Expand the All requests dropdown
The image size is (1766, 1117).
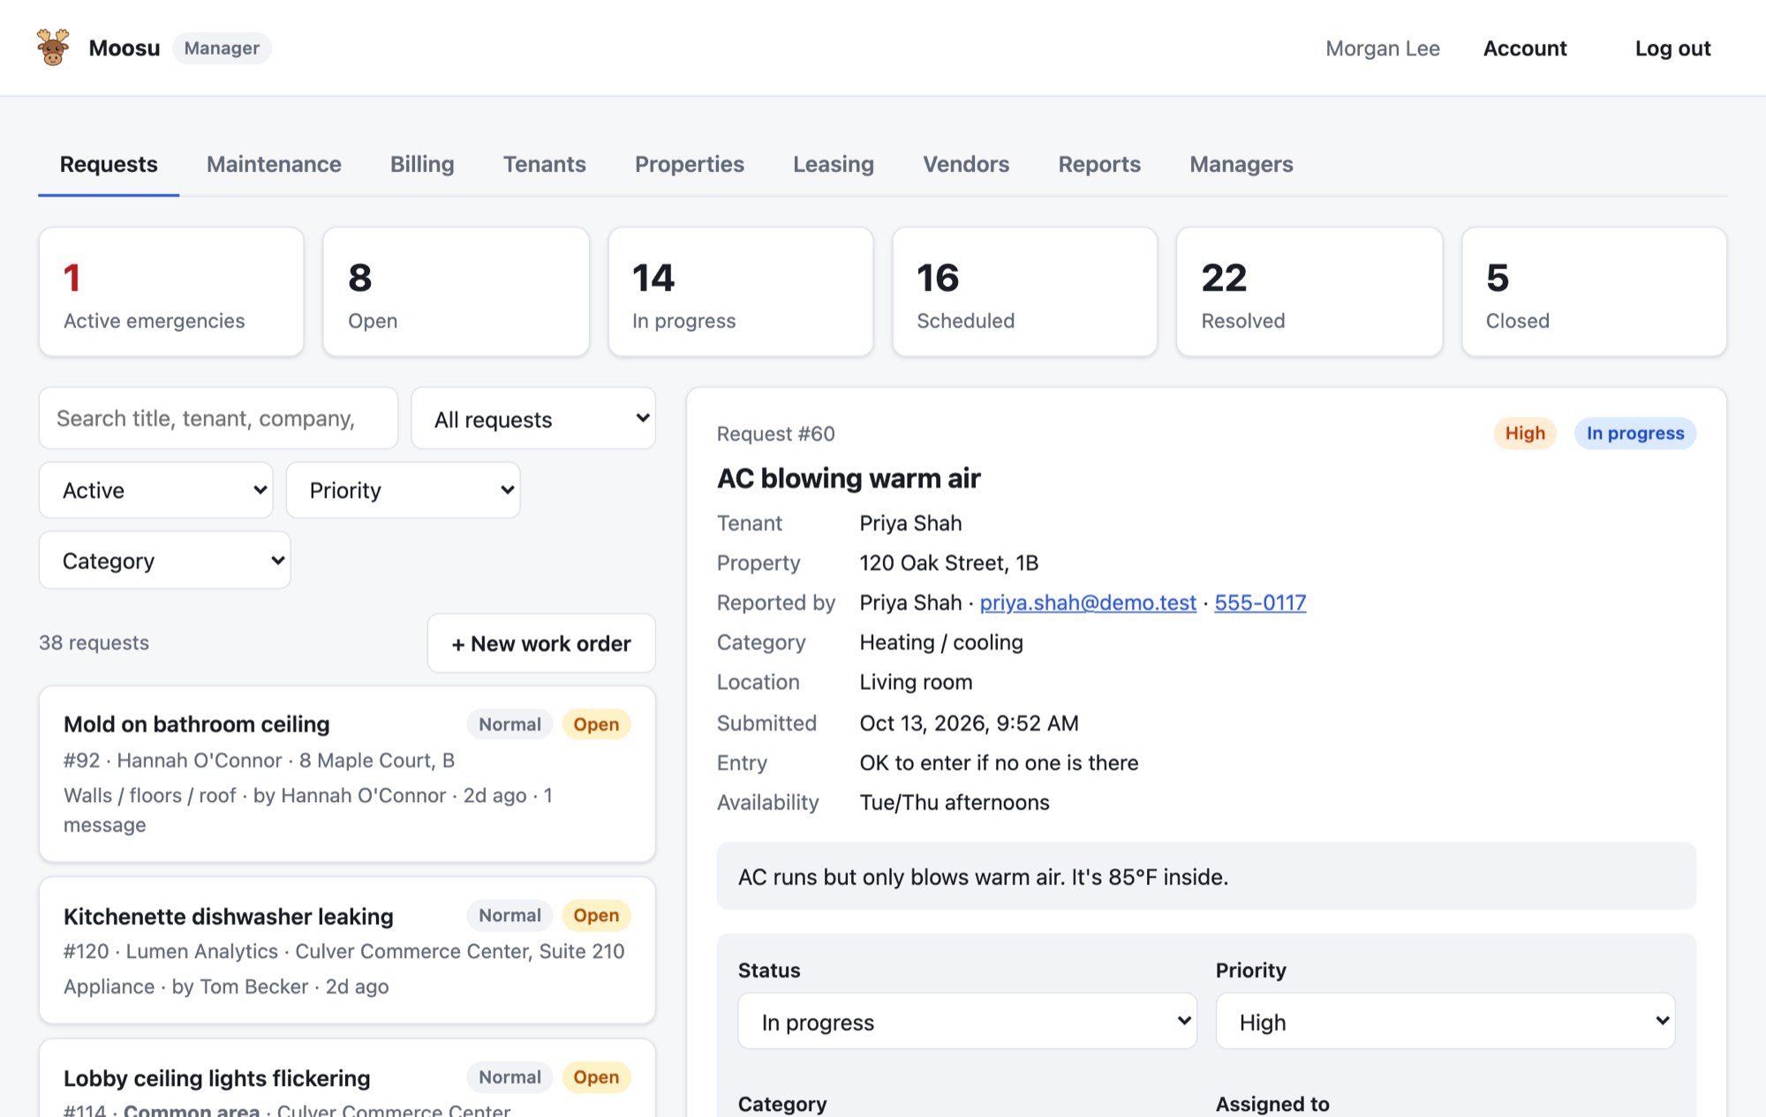pos(533,419)
